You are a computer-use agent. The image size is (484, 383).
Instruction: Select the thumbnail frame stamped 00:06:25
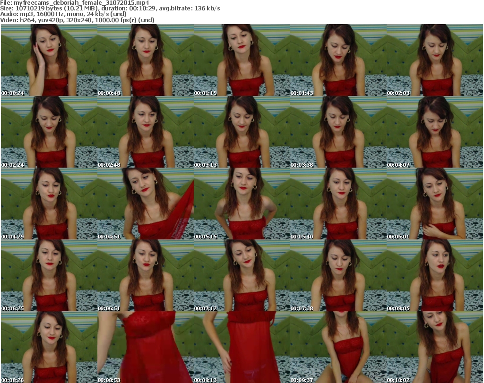49,275
